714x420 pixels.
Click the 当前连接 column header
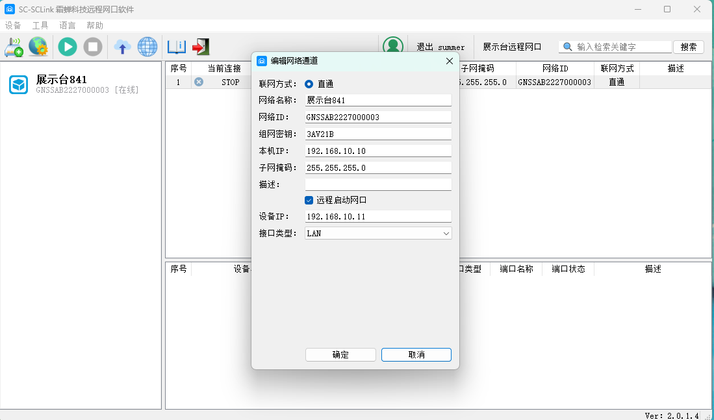[x=224, y=68]
